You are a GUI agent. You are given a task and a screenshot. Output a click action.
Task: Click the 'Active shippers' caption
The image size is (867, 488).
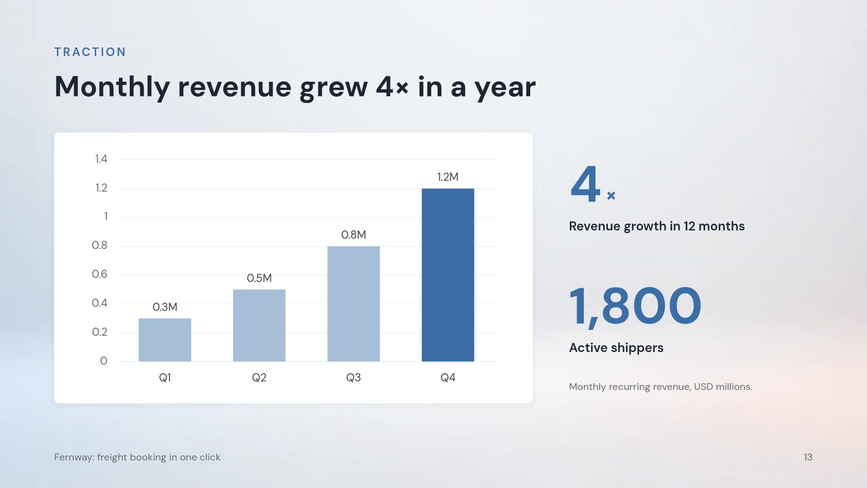click(x=616, y=348)
